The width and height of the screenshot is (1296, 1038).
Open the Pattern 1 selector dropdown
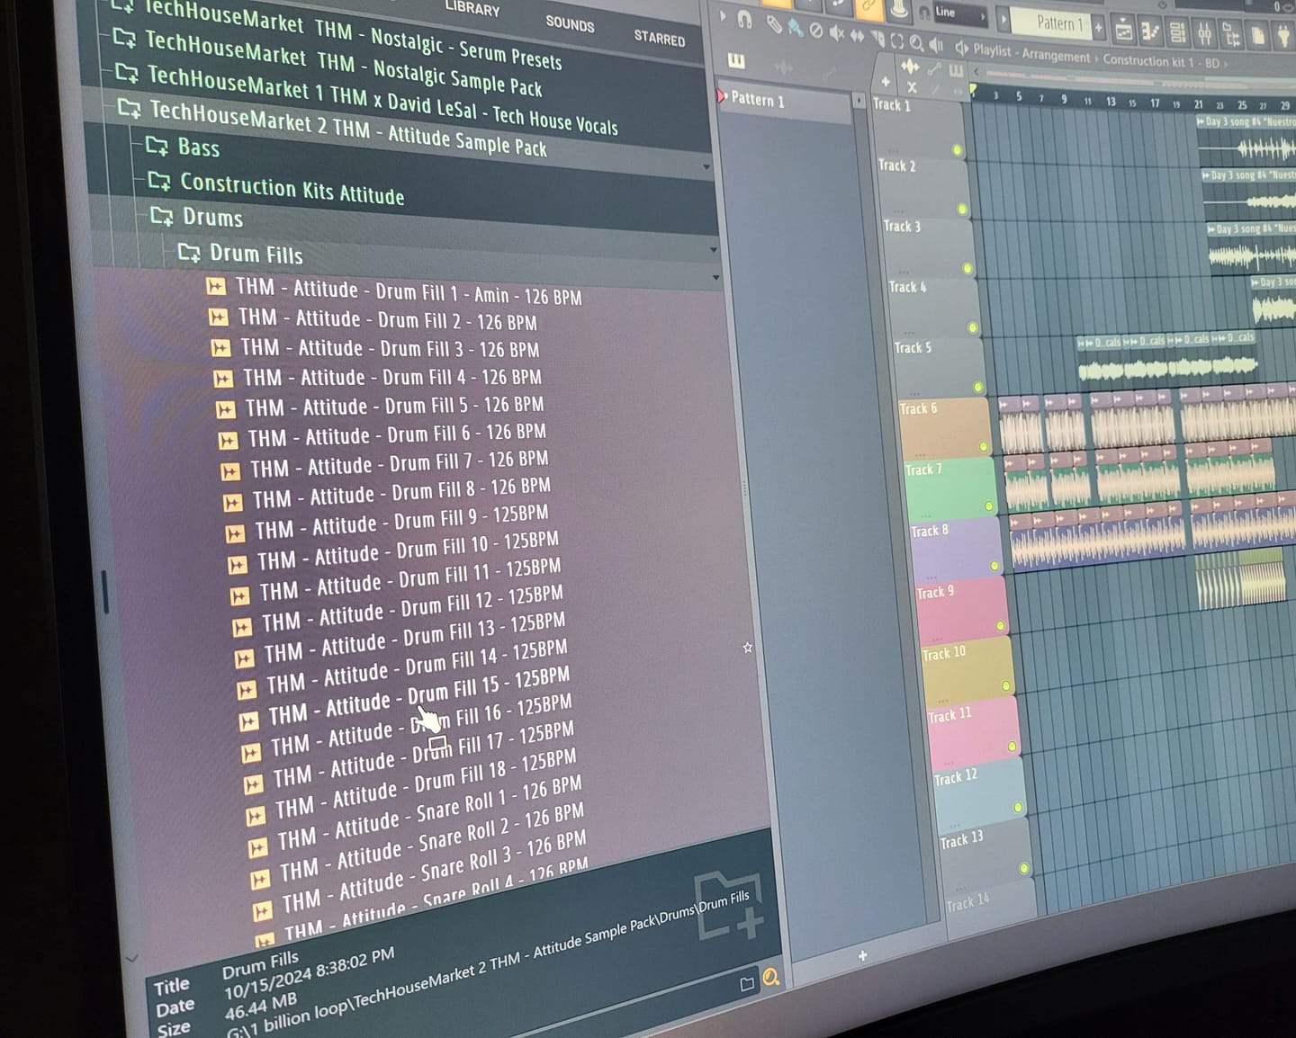tap(1050, 23)
